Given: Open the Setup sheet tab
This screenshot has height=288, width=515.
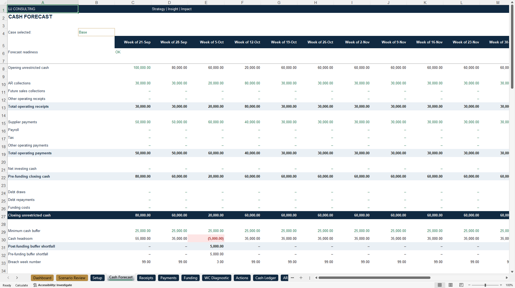Looking at the screenshot, I should pyautogui.click(x=97, y=278).
